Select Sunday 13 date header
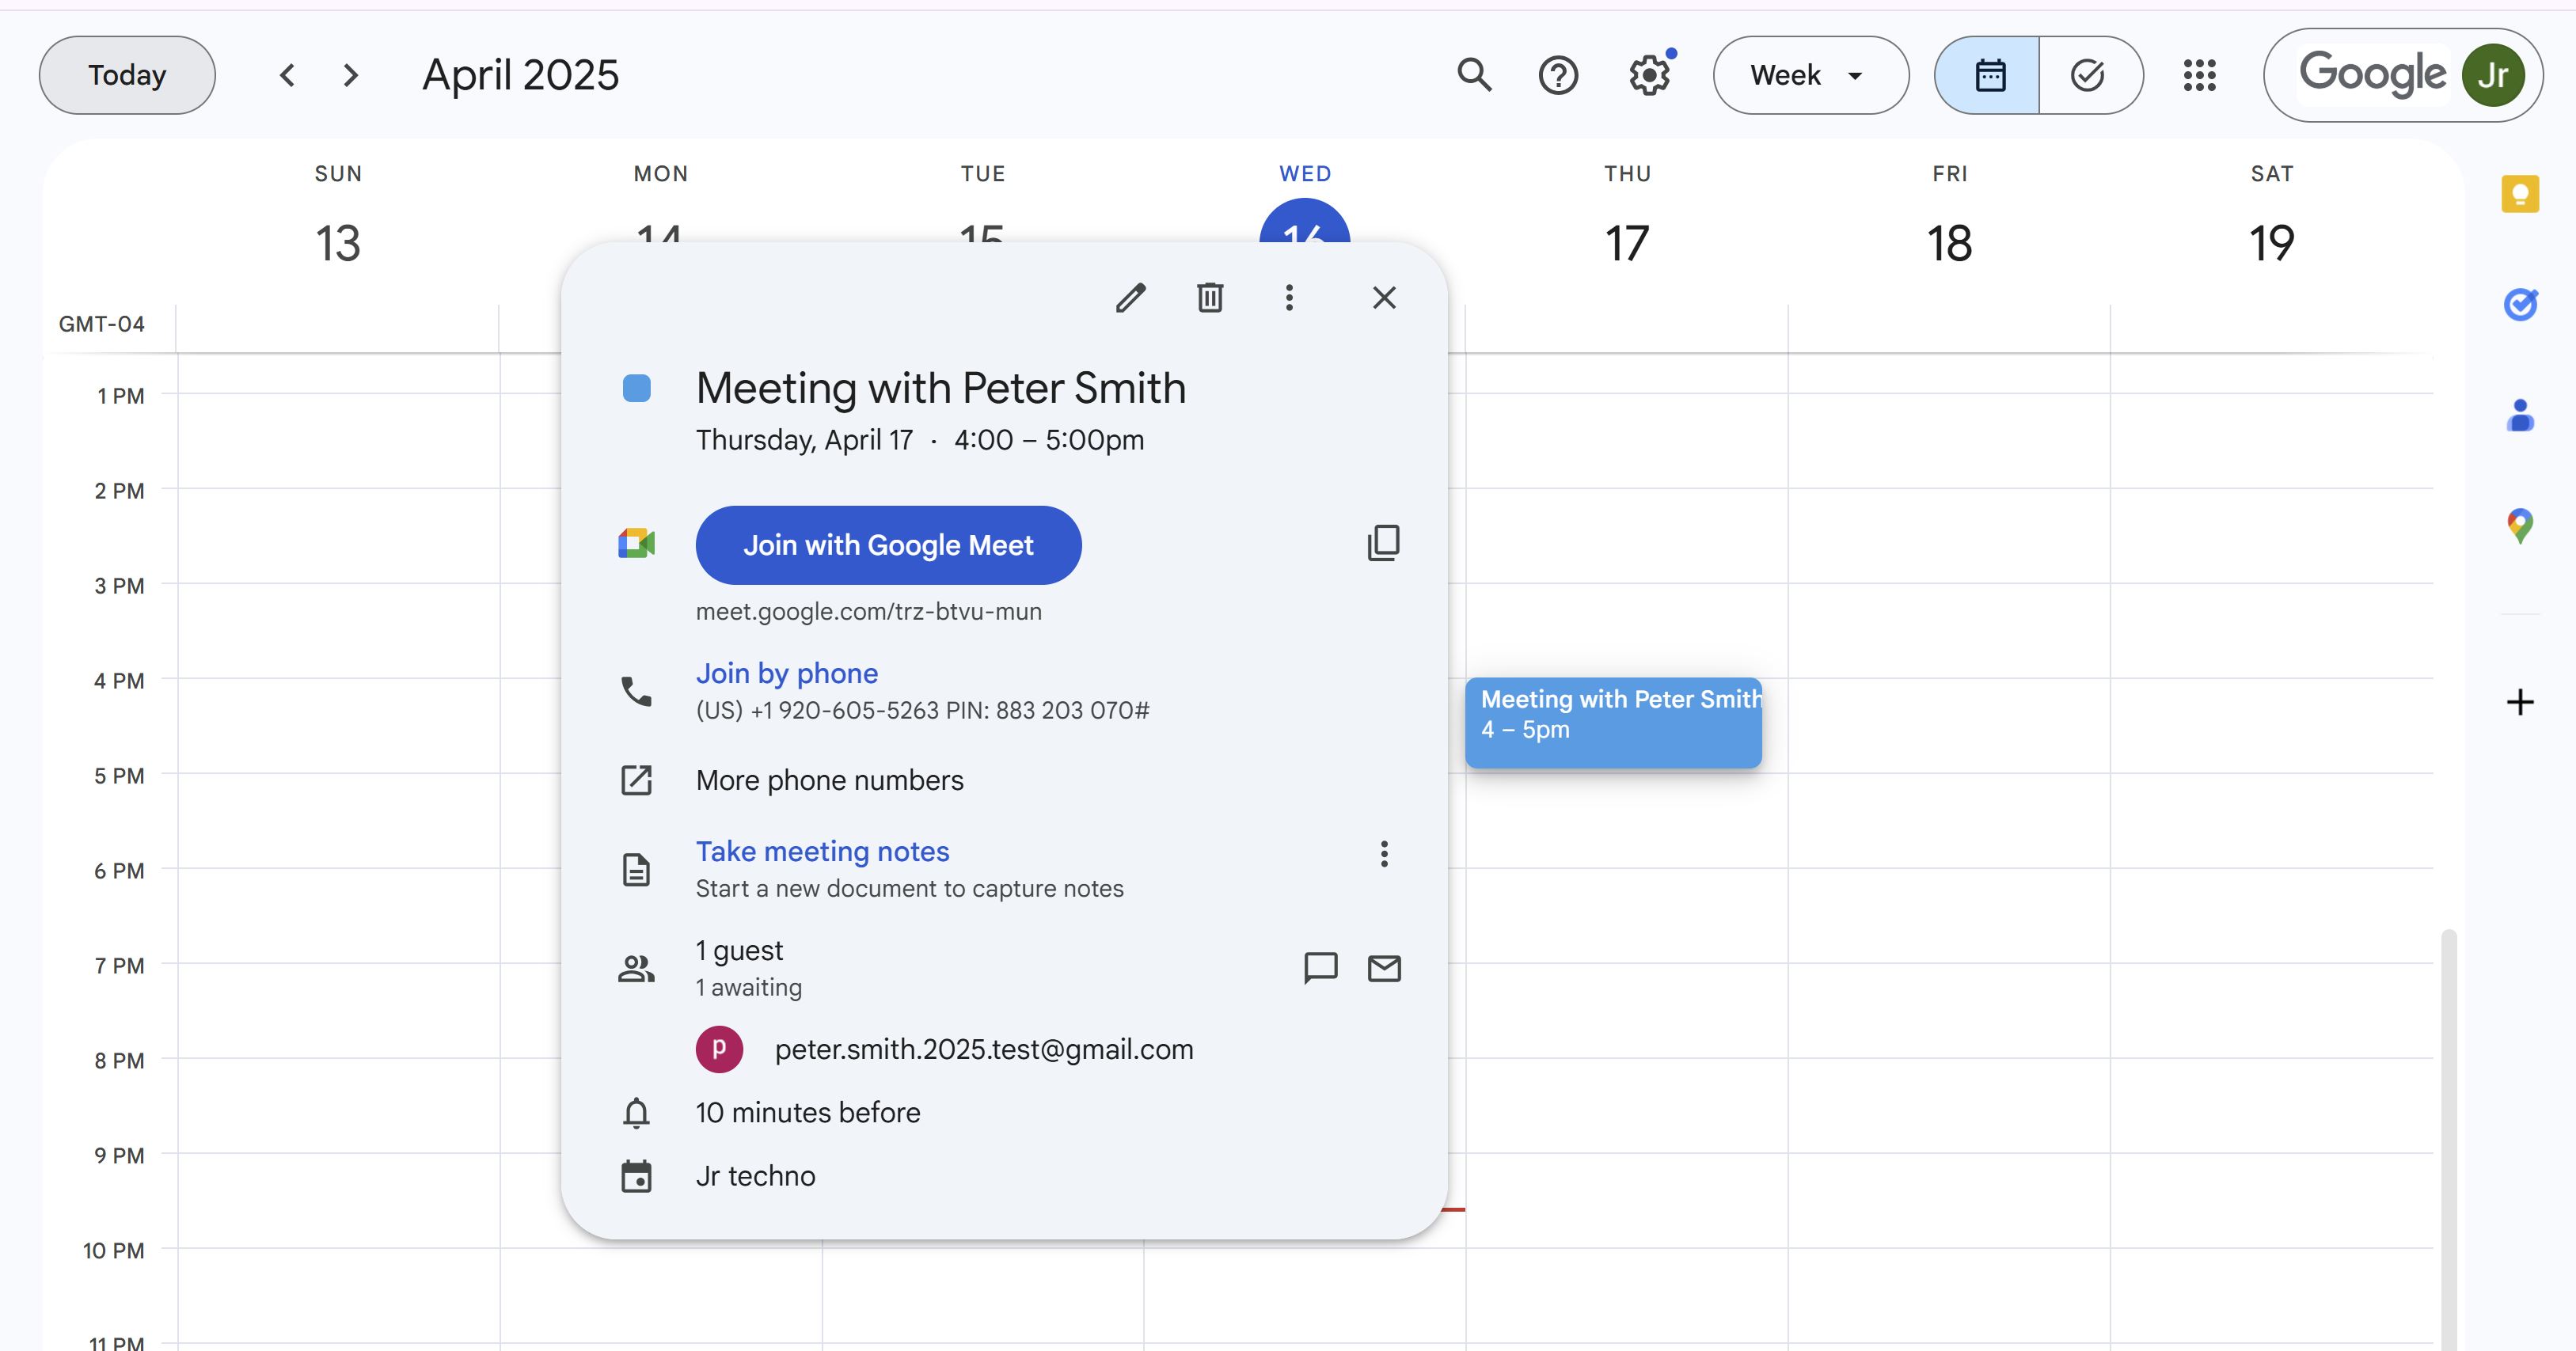Image resolution: width=2576 pixels, height=1351 pixels. 338,243
